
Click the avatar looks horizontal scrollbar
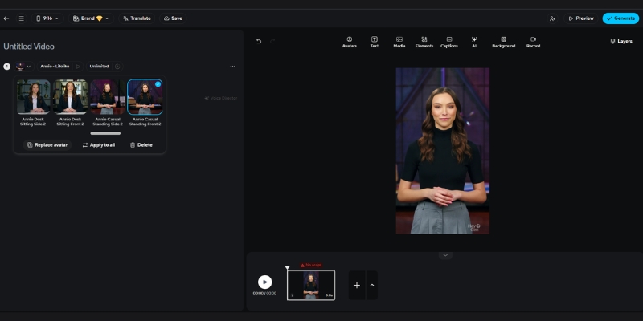(x=105, y=133)
